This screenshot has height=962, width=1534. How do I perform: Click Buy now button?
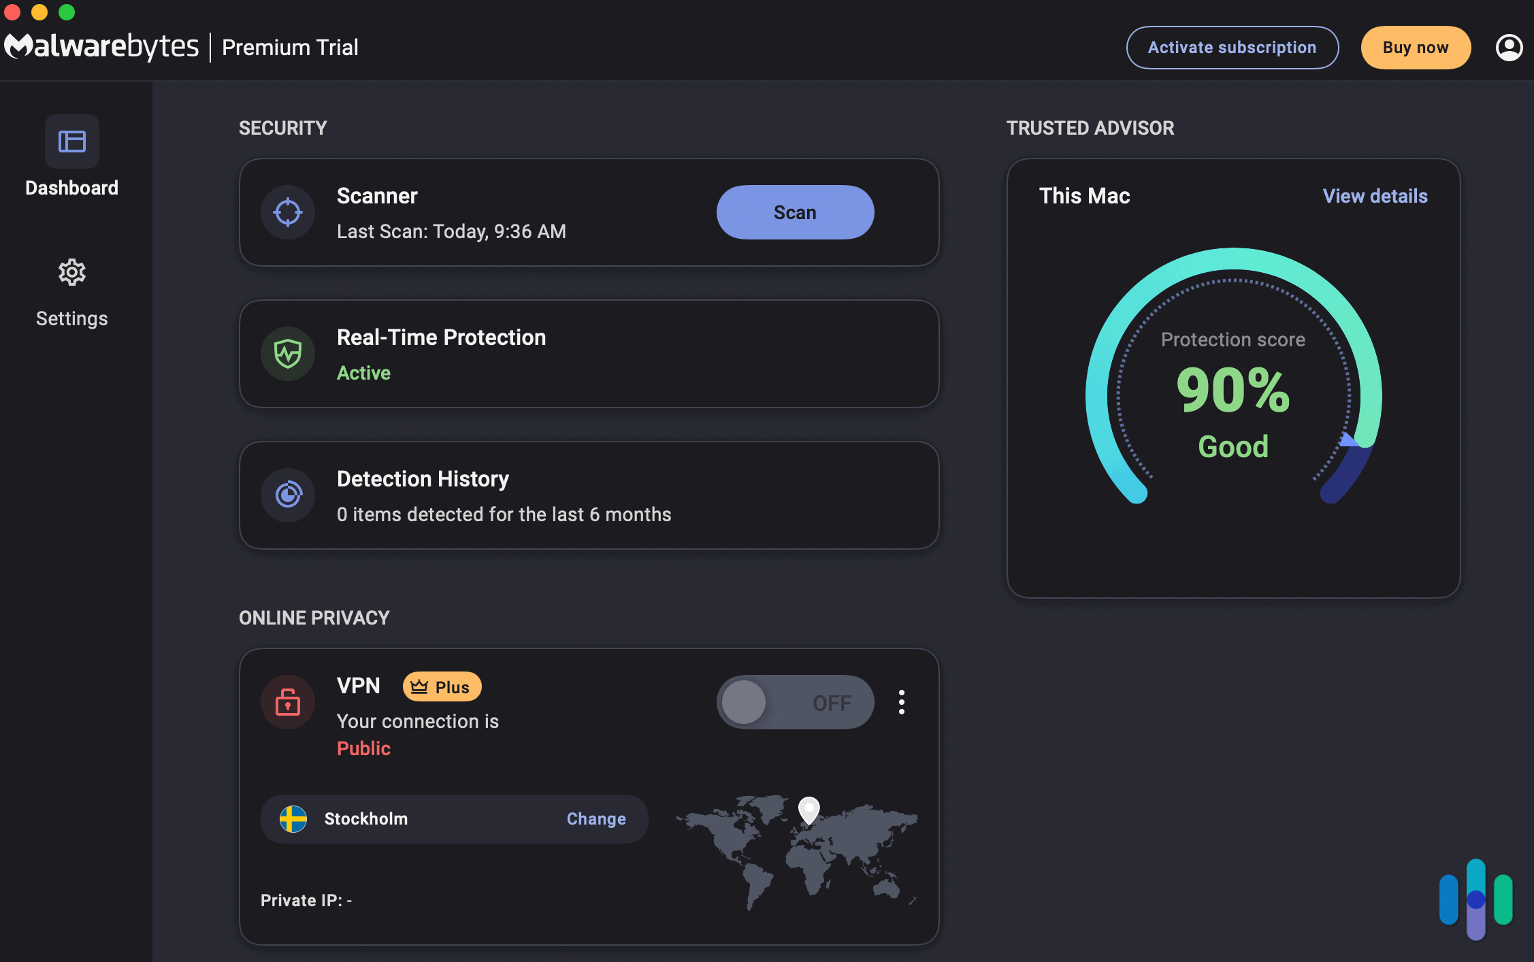1416,46
